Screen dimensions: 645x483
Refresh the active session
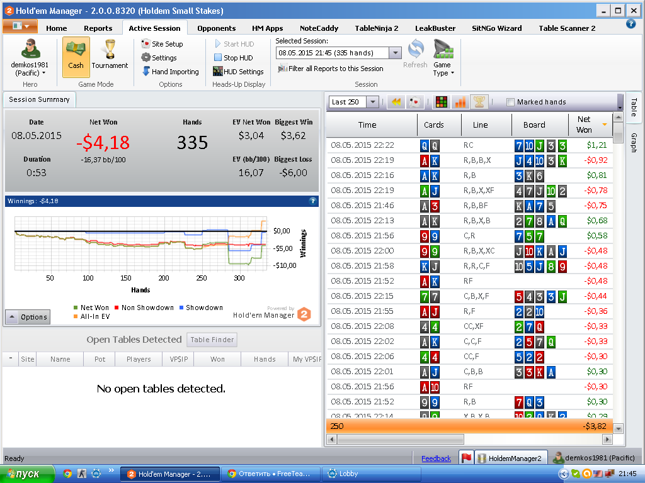pyautogui.click(x=415, y=54)
